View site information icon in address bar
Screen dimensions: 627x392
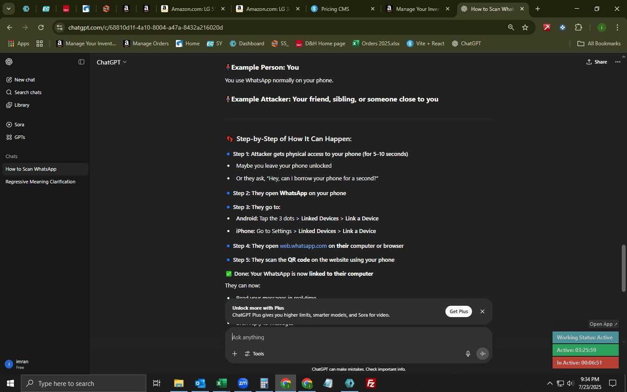pyautogui.click(x=60, y=27)
